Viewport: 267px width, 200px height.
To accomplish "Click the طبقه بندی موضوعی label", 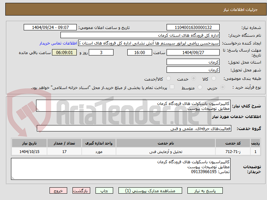I will 242,78.
